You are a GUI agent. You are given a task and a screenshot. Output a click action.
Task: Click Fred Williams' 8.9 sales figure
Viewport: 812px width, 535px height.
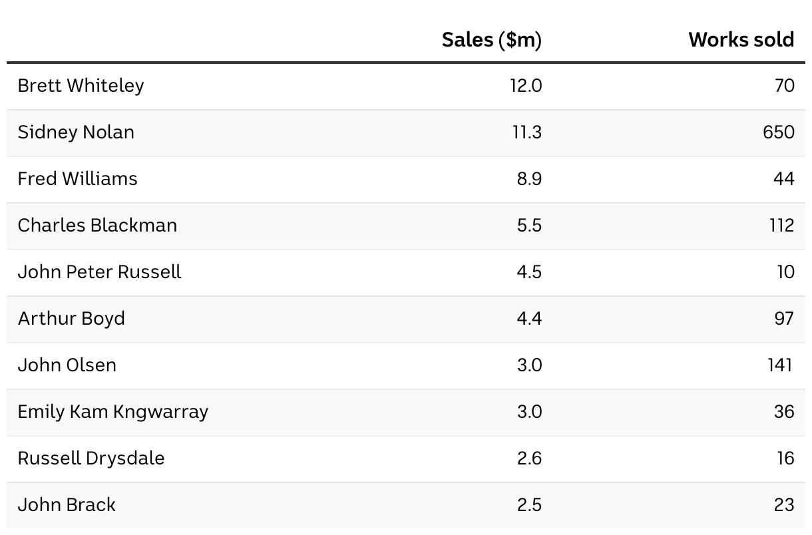(x=529, y=179)
